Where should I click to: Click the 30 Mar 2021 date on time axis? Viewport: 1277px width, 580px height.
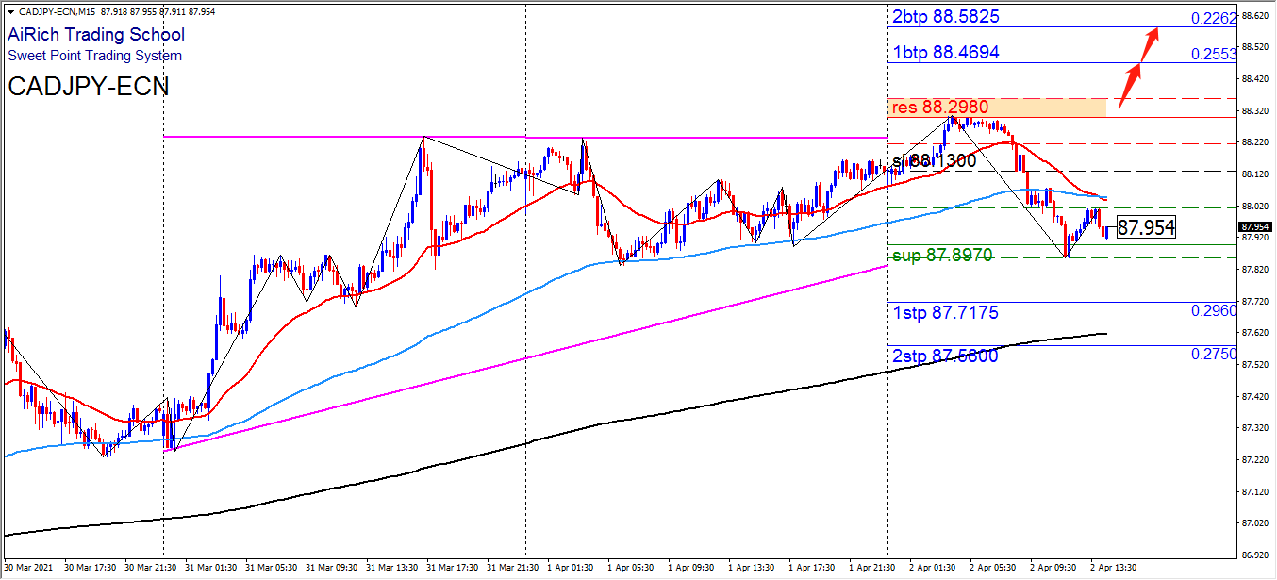tap(28, 568)
